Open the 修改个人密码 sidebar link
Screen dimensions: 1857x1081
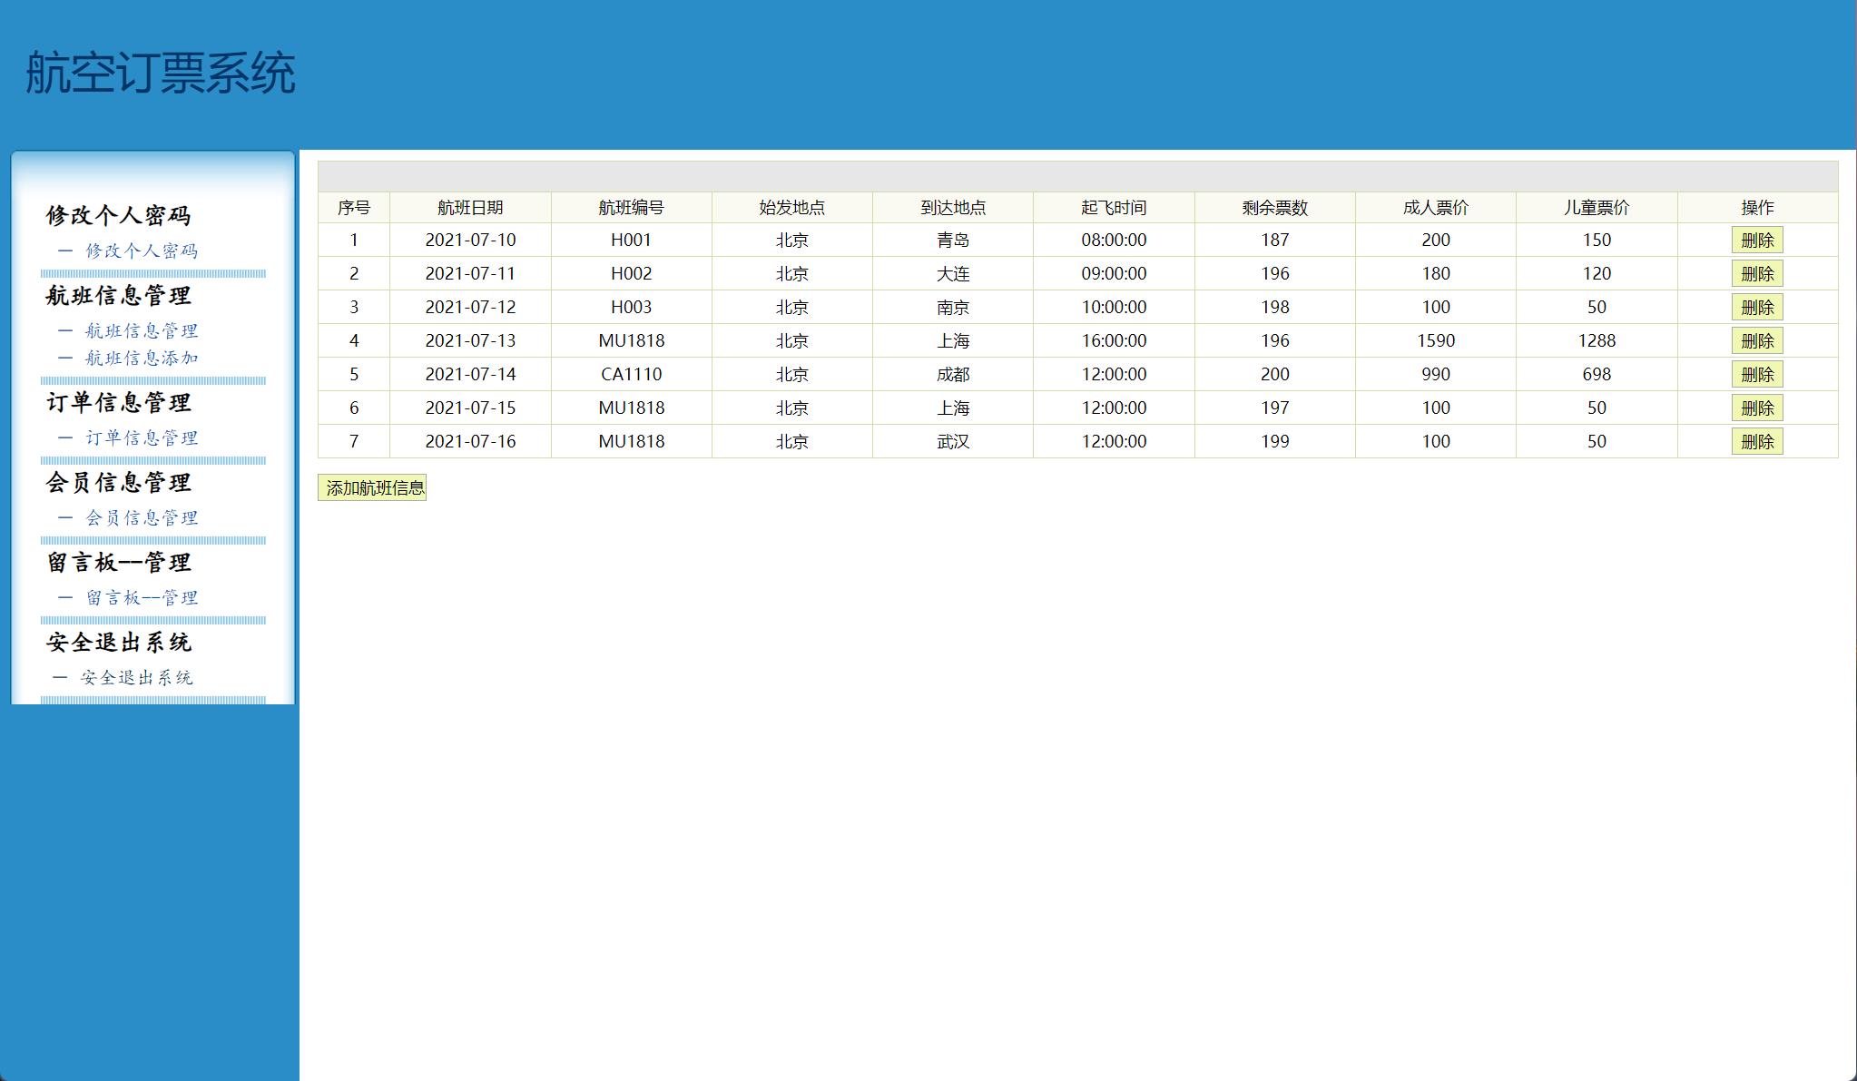[141, 251]
